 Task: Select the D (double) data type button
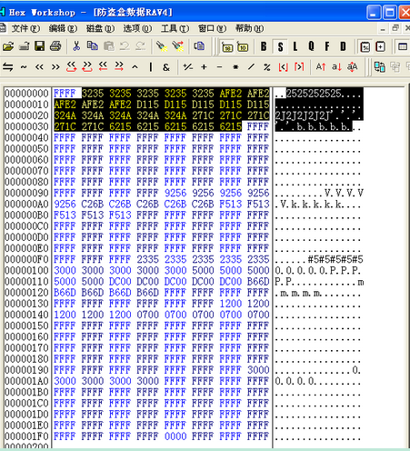pyautogui.click(x=343, y=46)
